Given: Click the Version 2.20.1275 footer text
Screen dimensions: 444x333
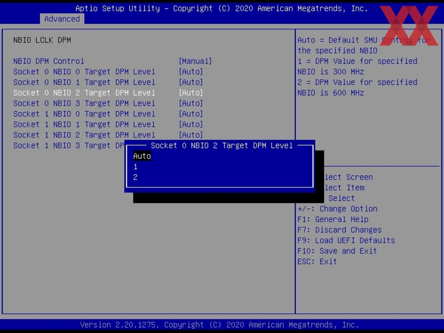Looking at the screenshot, I should point(119,325).
